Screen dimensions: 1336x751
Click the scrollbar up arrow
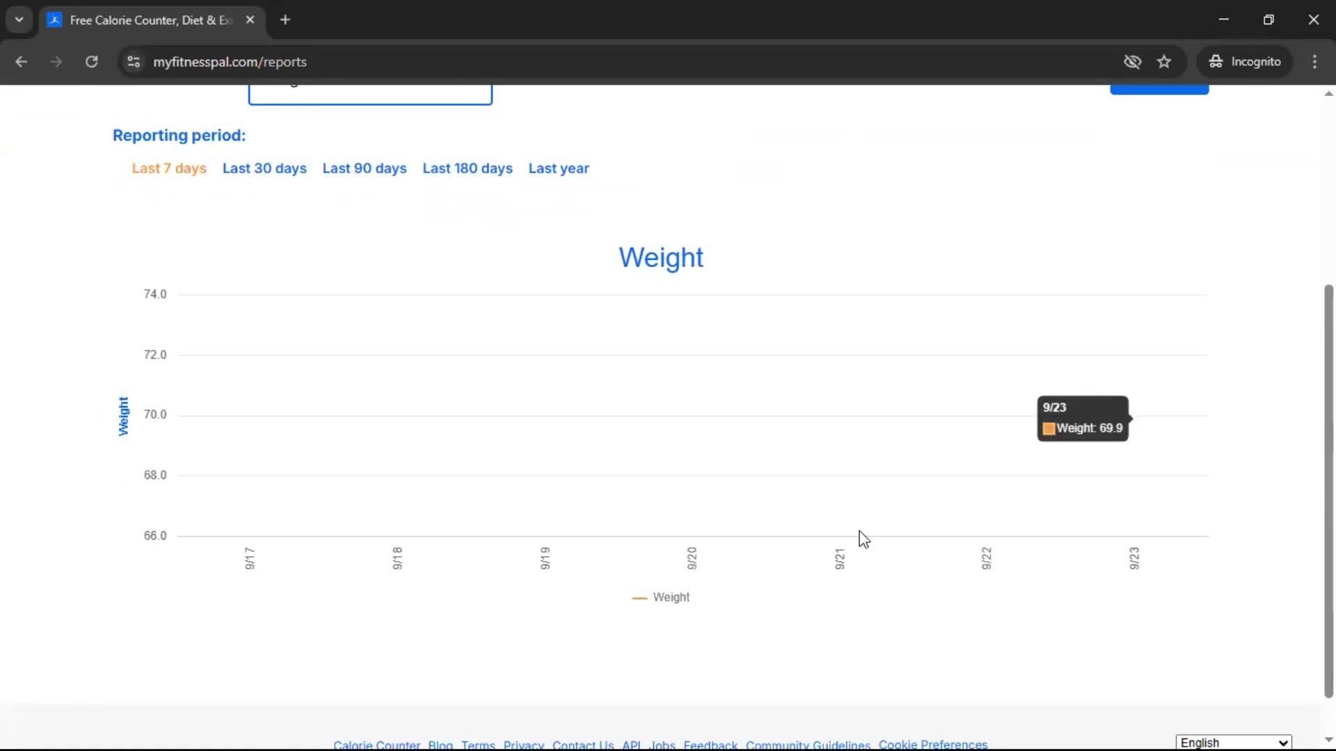pos(1328,93)
